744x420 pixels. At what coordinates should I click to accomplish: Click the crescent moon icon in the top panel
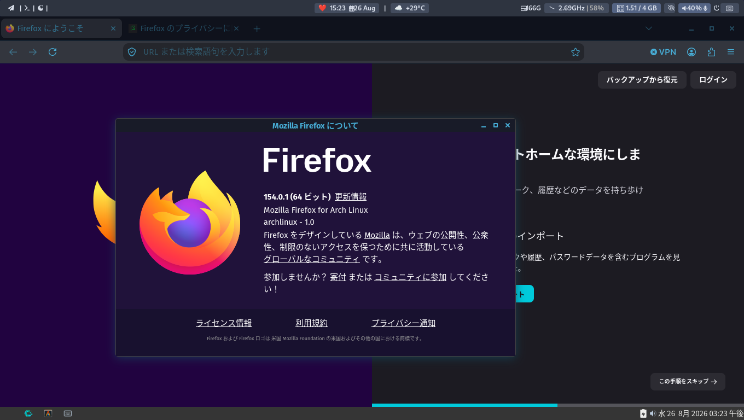40,8
